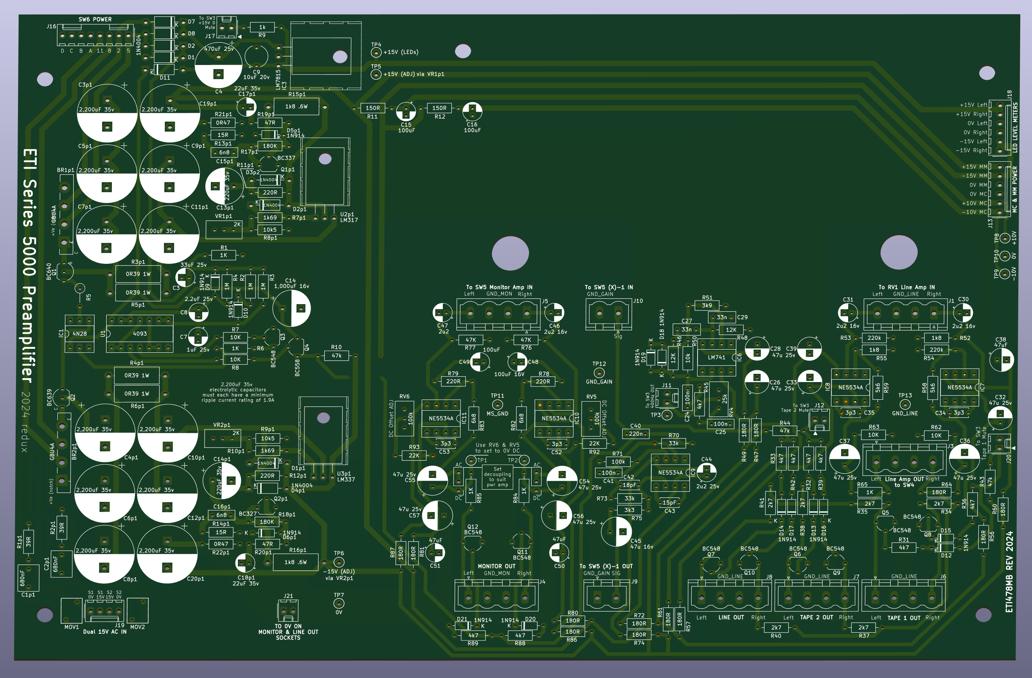Click the TP7 0V test point
This screenshot has width=1032, height=678.
pos(339,603)
